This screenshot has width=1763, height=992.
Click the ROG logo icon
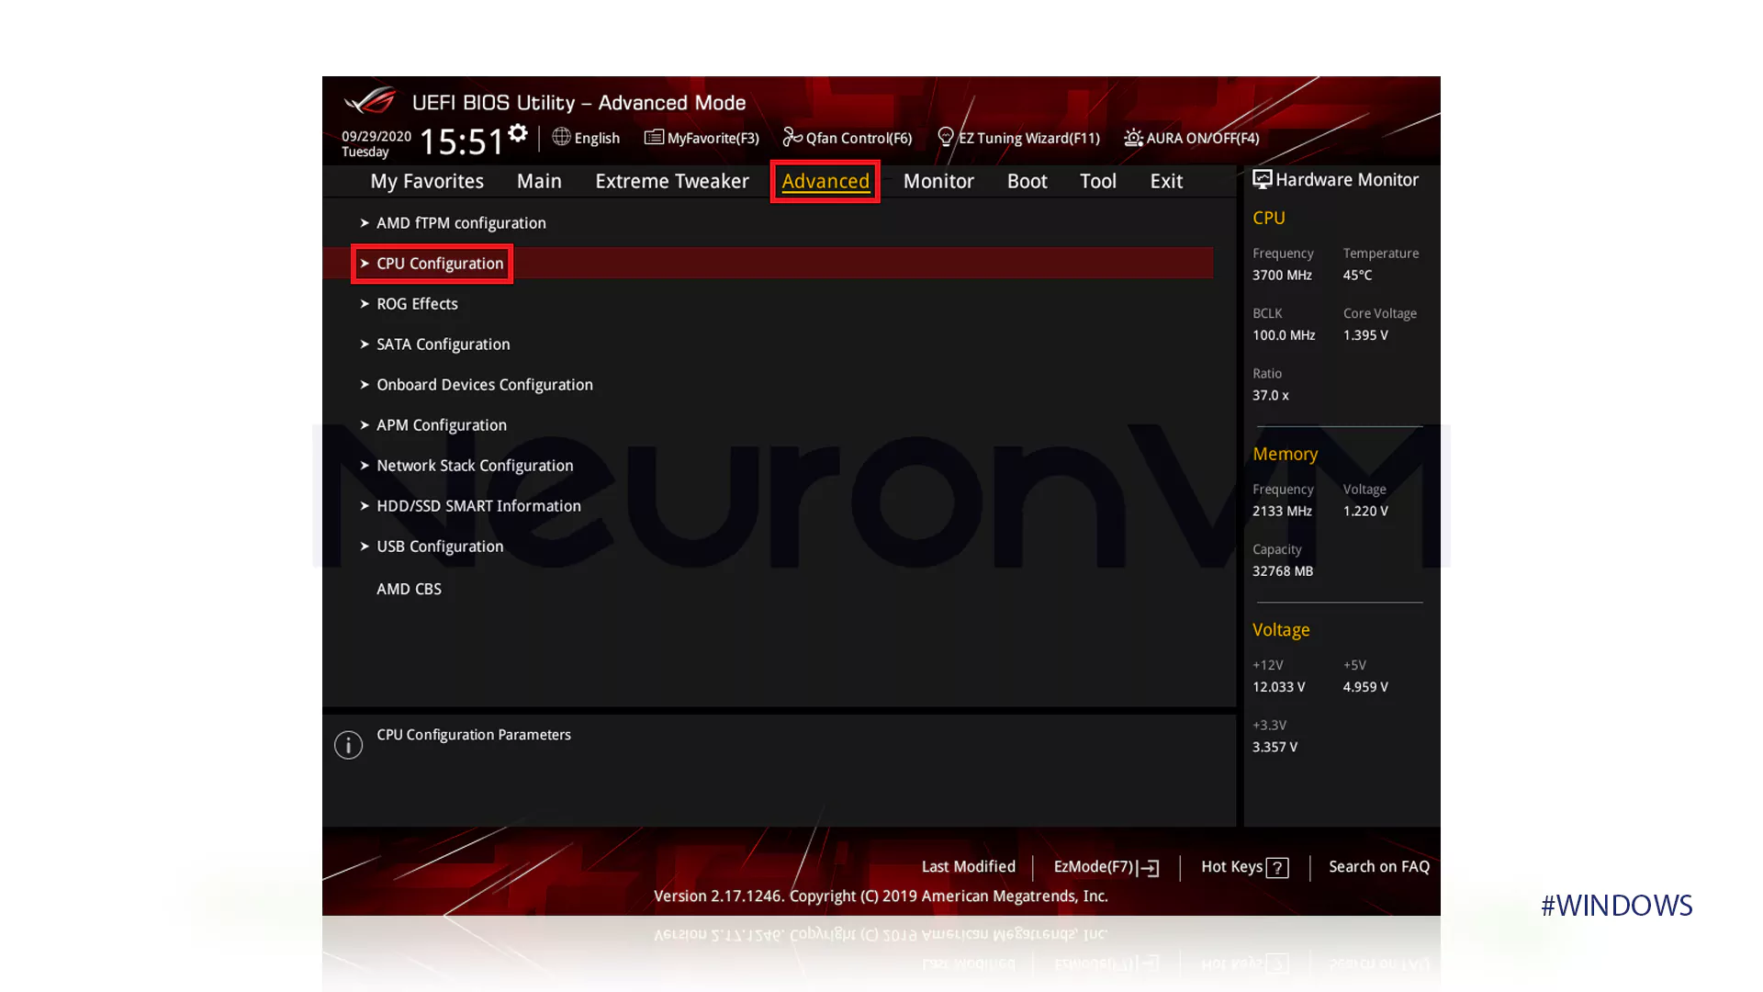tap(371, 100)
